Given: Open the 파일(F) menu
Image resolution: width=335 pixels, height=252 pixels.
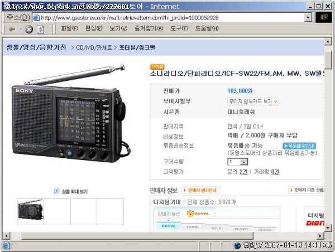Looking at the screenshot, I should (x=69, y=28).
